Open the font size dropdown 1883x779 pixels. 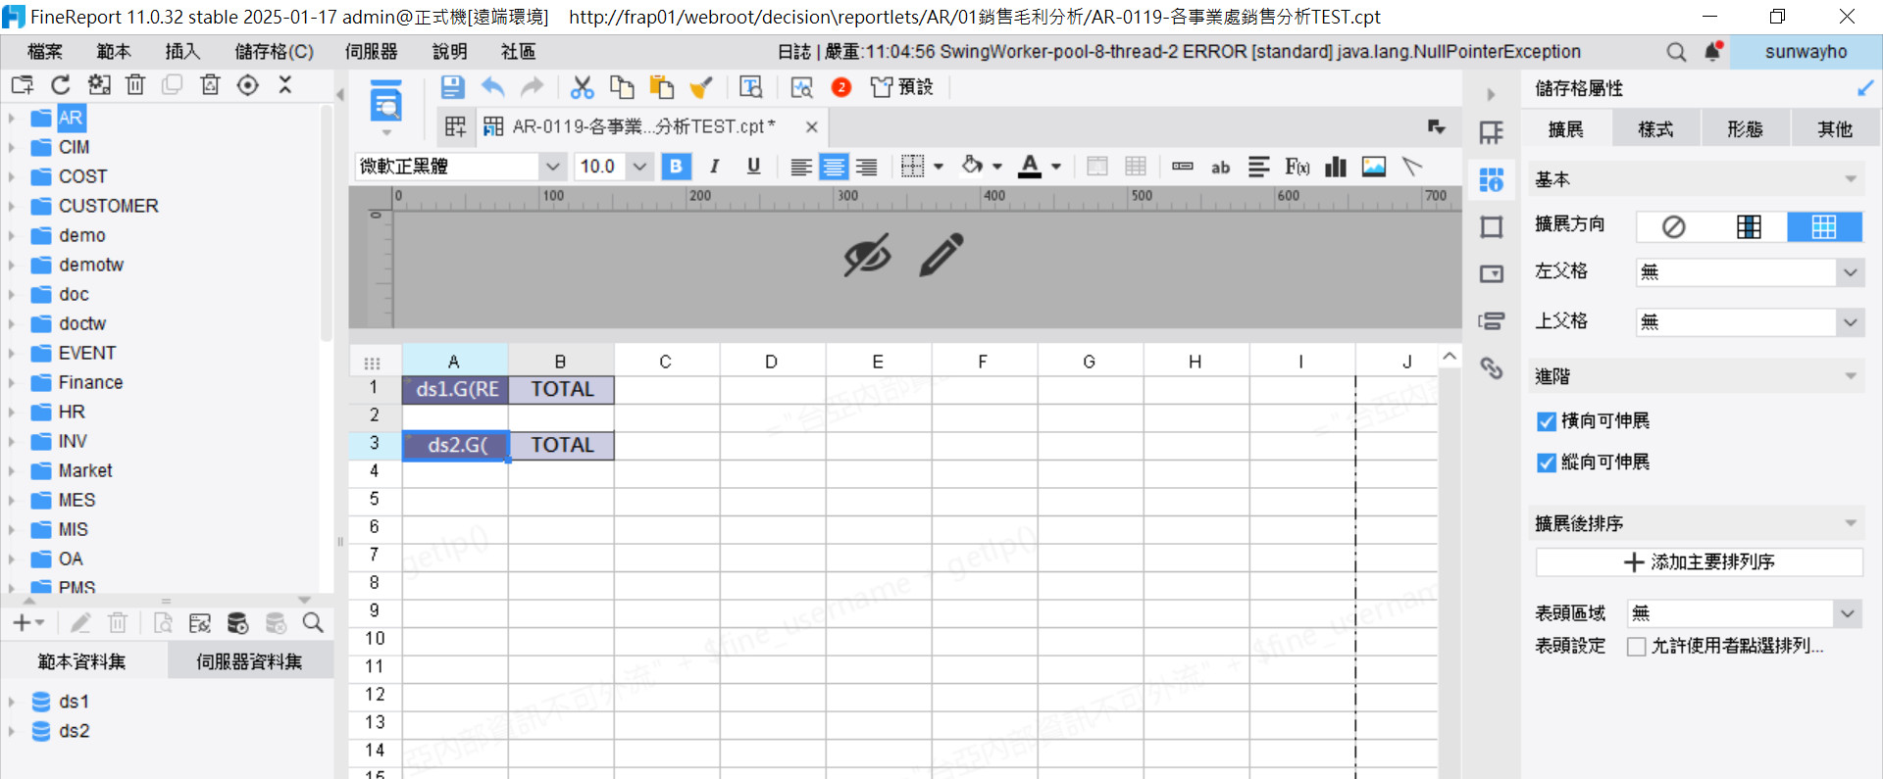639,167
